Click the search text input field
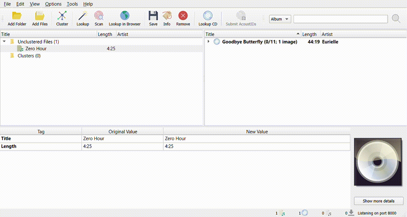The image size is (407, 217). pos(340,19)
